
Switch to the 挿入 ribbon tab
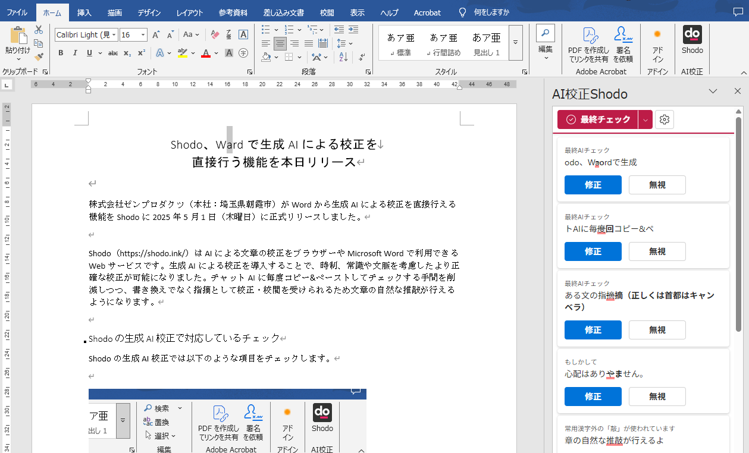pos(84,12)
